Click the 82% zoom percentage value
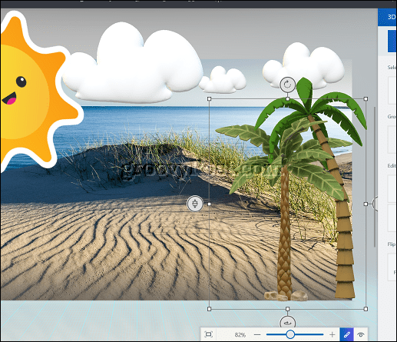 [x=240, y=334]
